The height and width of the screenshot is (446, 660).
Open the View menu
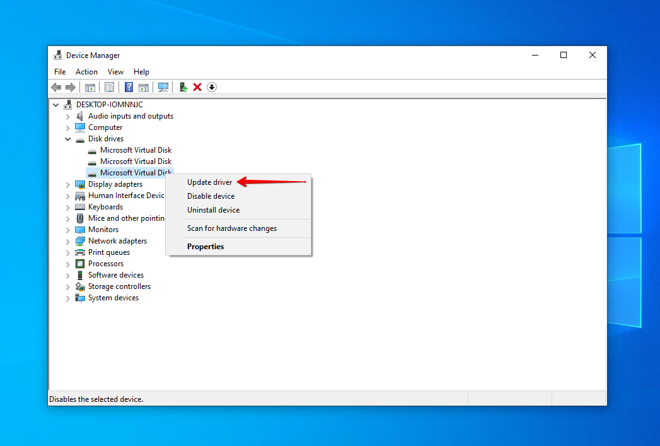point(115,71)
